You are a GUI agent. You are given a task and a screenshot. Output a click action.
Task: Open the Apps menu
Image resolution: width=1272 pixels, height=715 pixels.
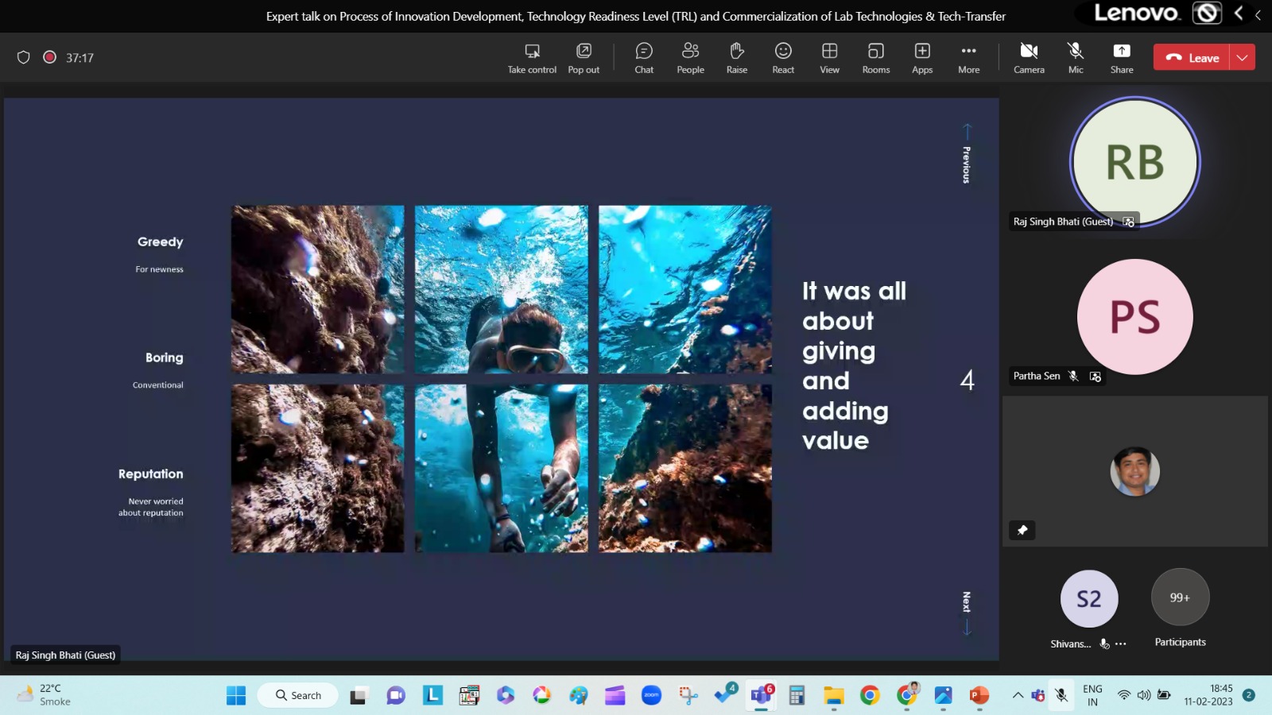pos(922,58)
